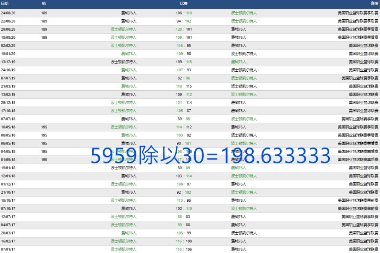The width and height of the screenshot is (380, 253).
Task: Click 费城76人 in the 22/08/20 row
Action: (x=129, y=21)
